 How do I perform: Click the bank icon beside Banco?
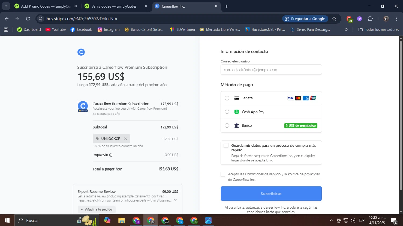tap(236, 125)
